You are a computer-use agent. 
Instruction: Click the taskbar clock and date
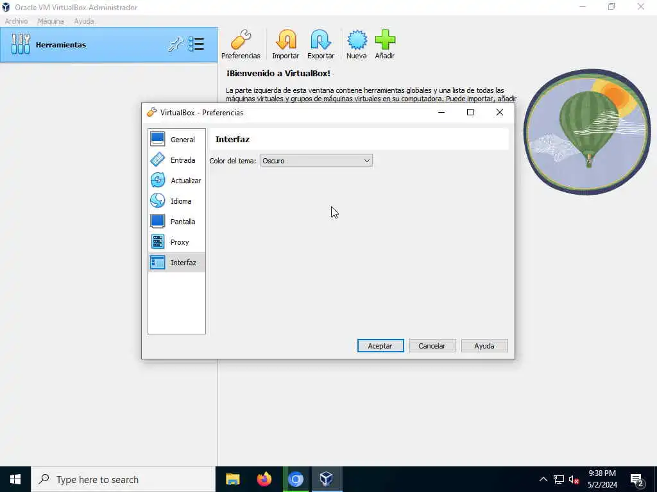tap(602, 479)
